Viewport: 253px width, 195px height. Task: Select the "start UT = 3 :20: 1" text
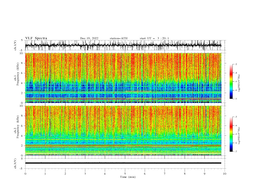[154, 38]
